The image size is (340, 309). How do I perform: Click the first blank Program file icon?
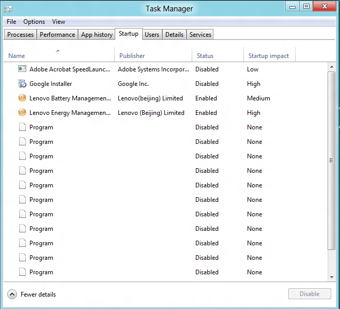click(x=22, y=127)
